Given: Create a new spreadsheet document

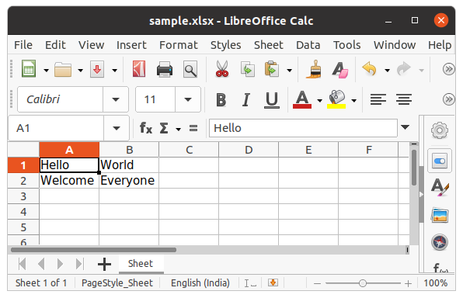Looking at the screenshot, I should 29,69.
